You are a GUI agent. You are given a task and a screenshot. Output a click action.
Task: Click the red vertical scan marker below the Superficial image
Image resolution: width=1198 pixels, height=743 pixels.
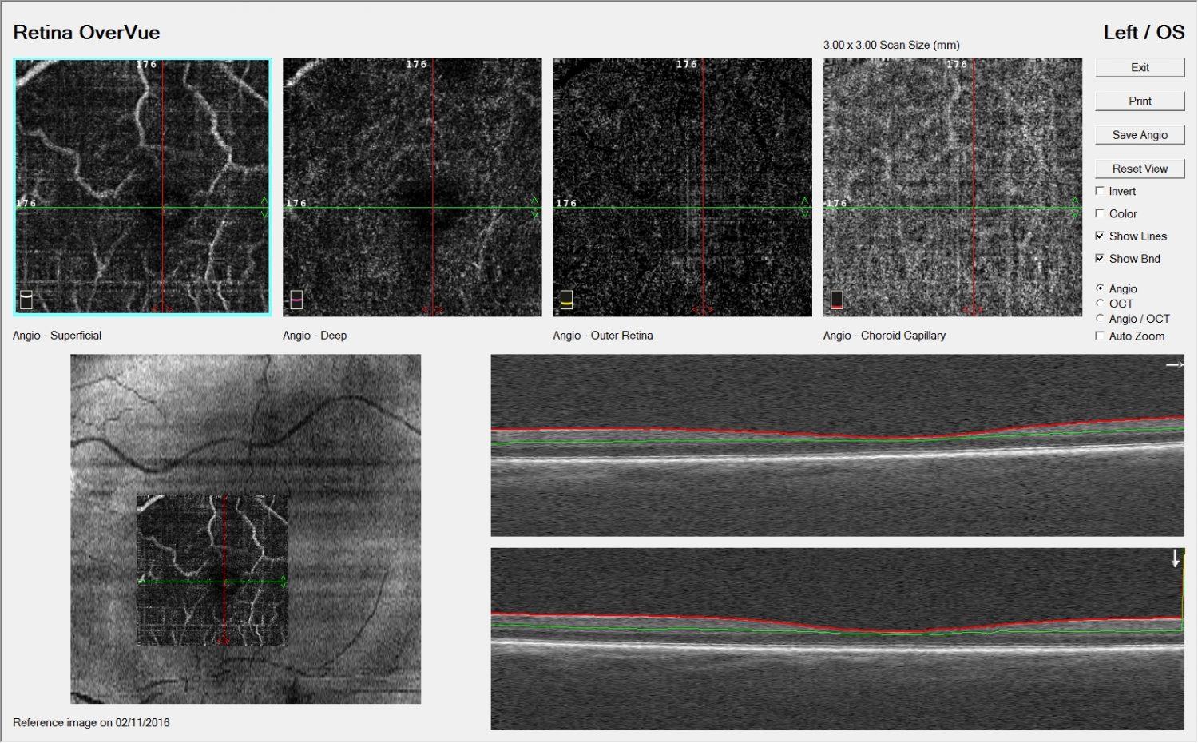point(163,310)
